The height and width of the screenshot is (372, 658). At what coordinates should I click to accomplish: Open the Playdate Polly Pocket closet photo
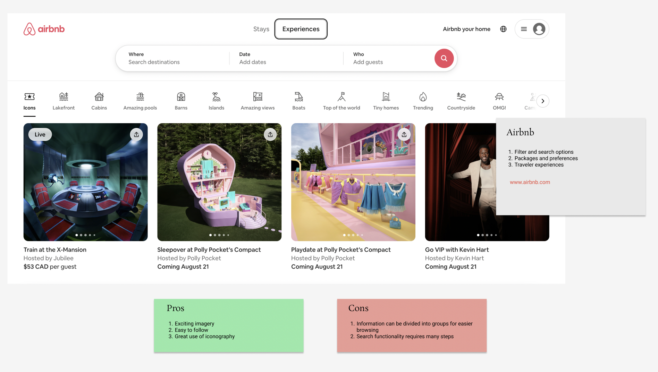click(x=353, y=182)
